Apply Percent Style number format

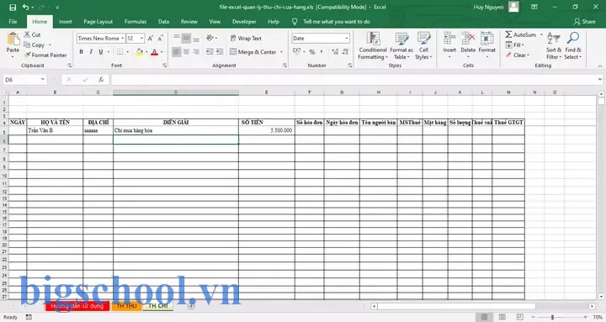pos(312,52)
